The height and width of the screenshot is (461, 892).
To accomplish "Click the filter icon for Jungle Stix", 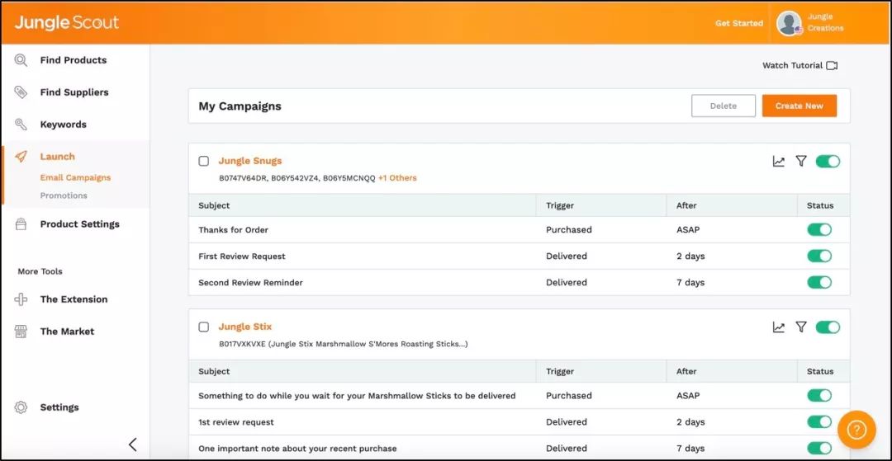I will pos(800,327).
